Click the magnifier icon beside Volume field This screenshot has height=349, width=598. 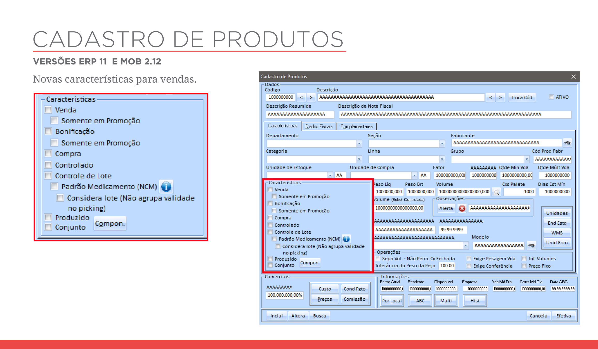coord(496,192)
